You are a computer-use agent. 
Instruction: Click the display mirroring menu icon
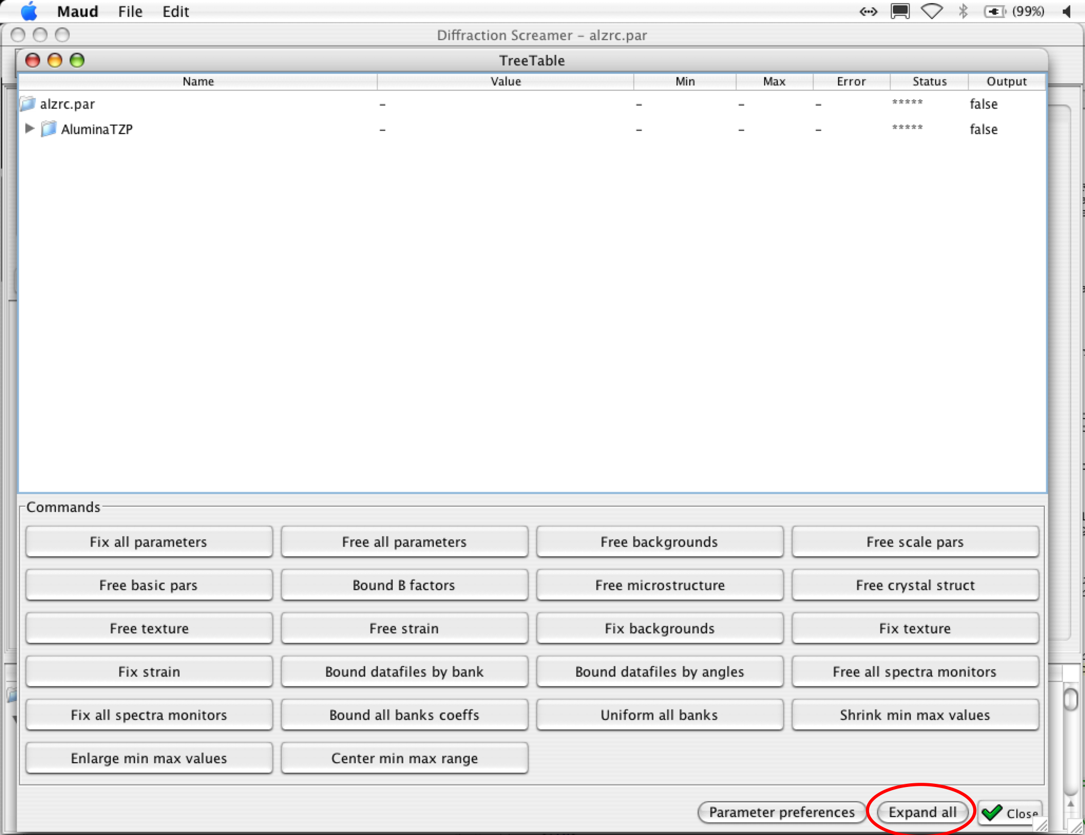(x=900, y=11)
